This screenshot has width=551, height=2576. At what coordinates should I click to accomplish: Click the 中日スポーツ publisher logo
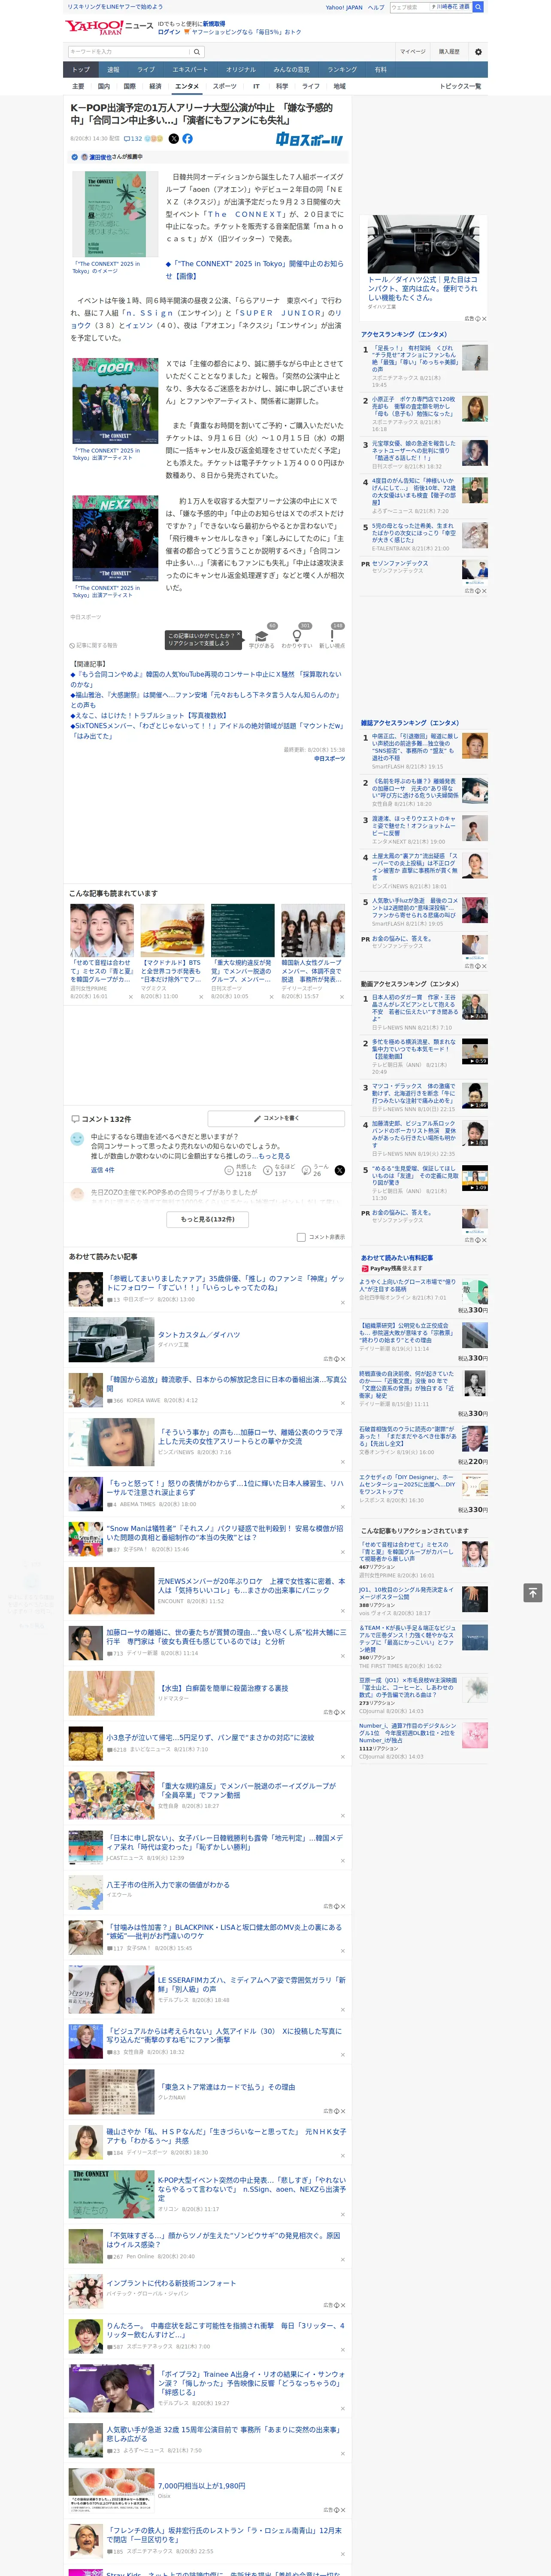tap(310, 140)
